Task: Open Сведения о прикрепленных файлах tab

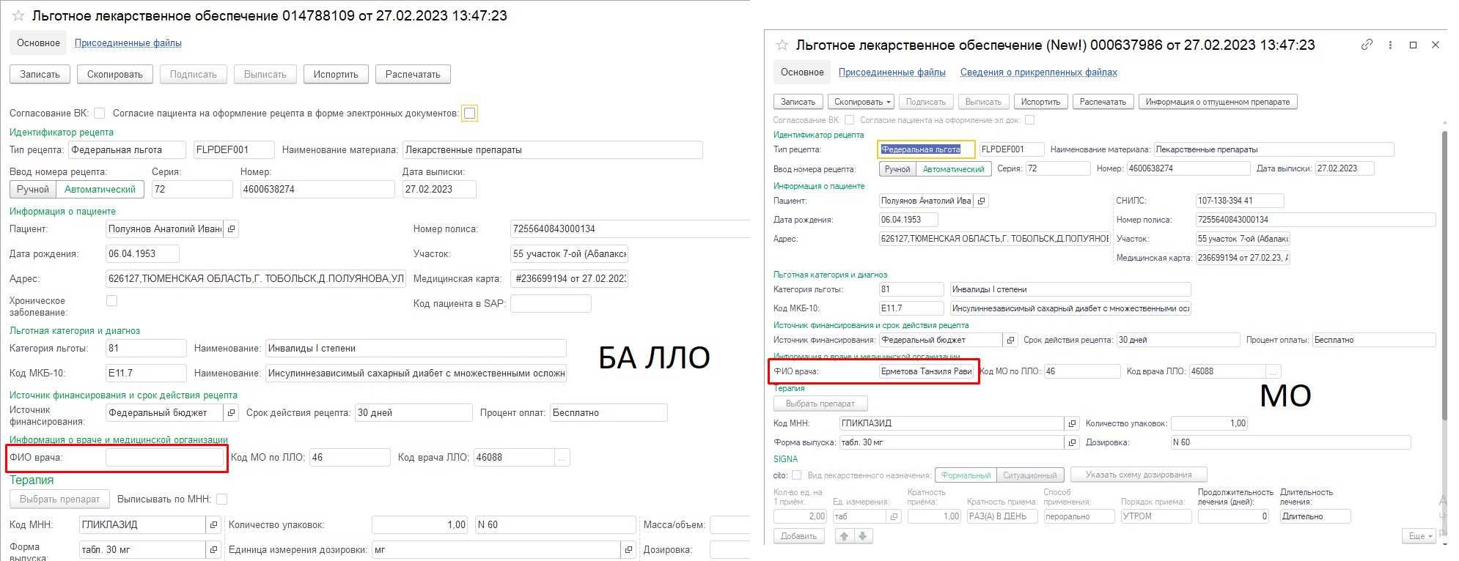Action: pyautogui.click(x=1039, y=73)
